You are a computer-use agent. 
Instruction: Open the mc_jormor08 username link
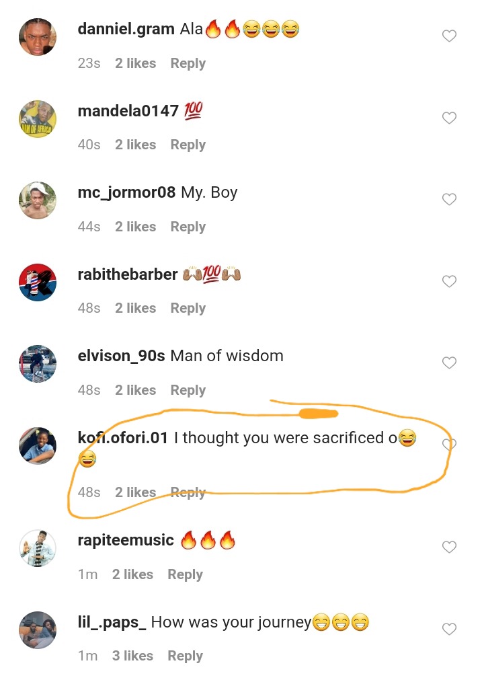(x=126, y=192)
